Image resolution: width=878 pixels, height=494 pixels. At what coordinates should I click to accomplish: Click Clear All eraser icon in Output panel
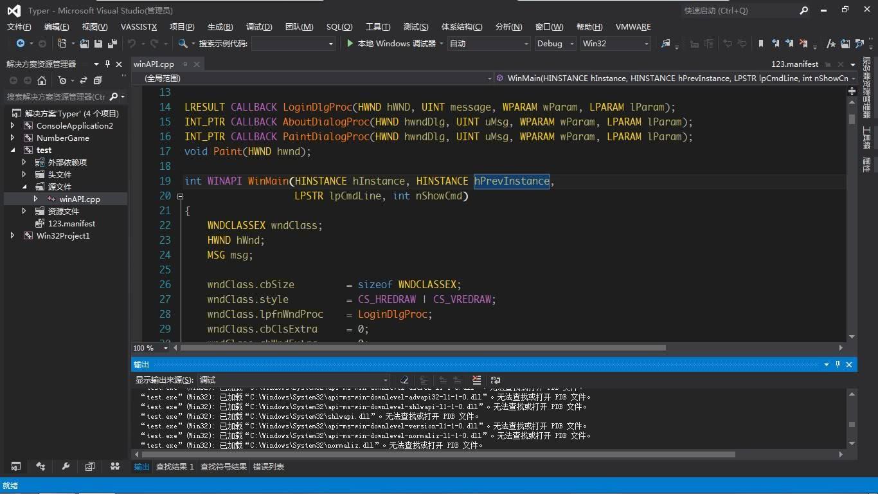(404, 380)
